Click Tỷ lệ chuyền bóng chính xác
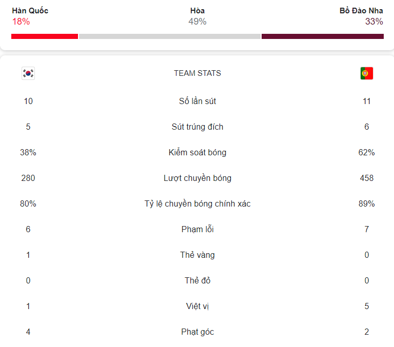Screen dimensions: 394x347 pyautogui.click(x=198, y=203)
